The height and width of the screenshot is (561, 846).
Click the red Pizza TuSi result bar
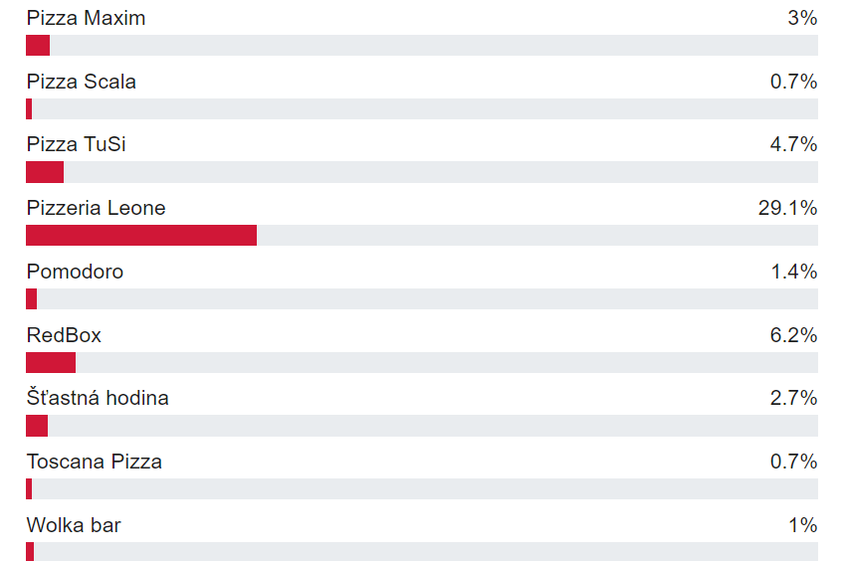point(45,172)
